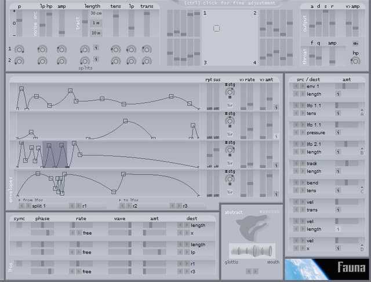Image resolution: width=371 pixels, height=282 pixels.
Task: Click the square handle in the XY pad
Action: tap(216, 28)
